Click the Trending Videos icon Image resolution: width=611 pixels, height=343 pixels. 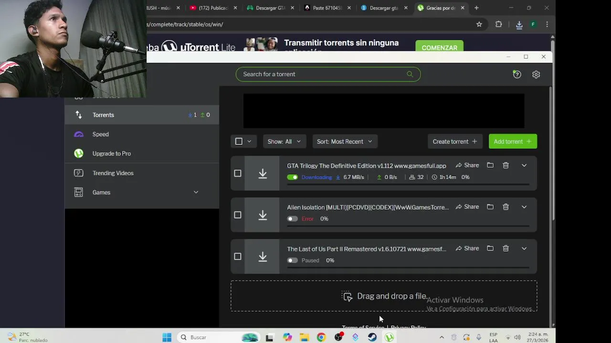click(79, 173)
